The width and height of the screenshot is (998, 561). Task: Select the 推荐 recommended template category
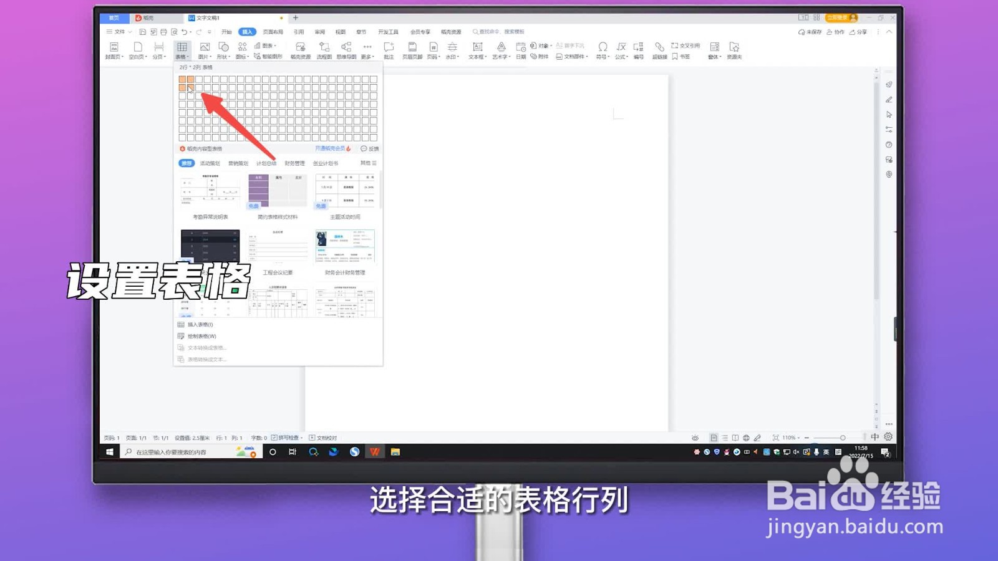[187, 163]
